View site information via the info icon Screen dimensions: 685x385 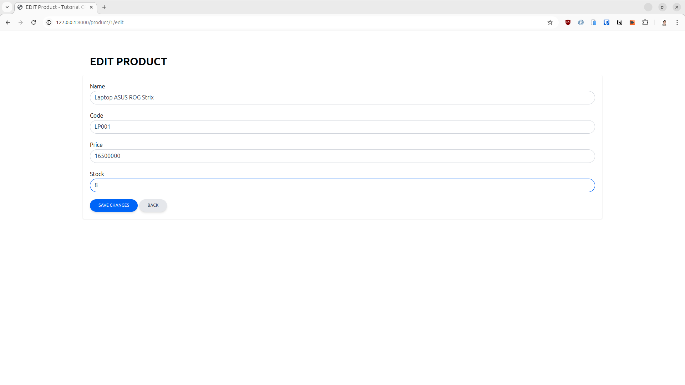(x=49, y=22)
